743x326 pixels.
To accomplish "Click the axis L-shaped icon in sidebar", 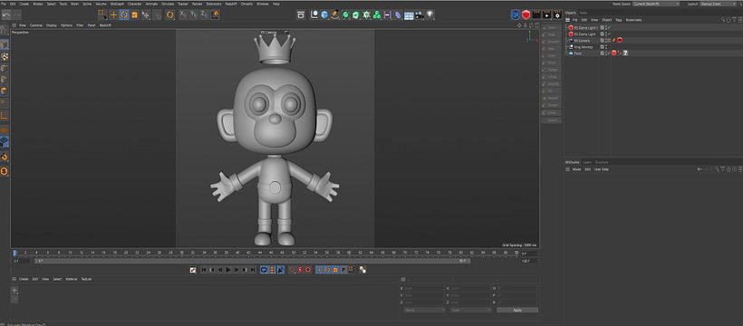I will [x=4, y=116].
